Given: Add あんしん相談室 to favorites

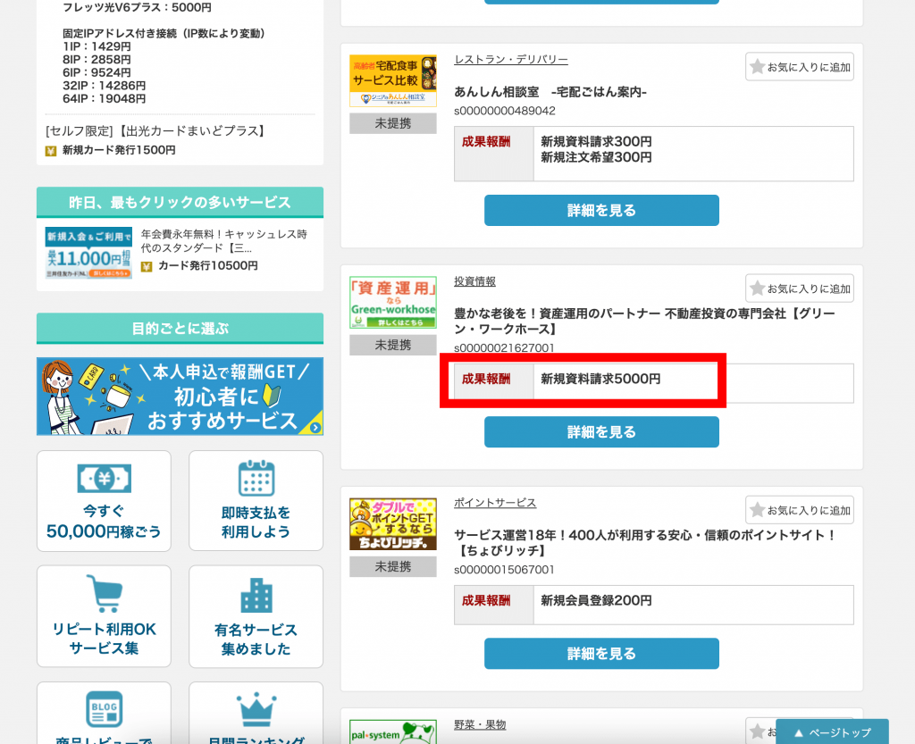Looking at the screenshot, I should click(x=800, y=67).
